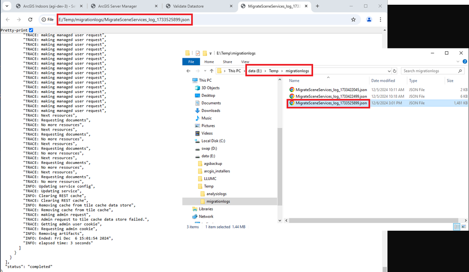Click the Chrome address bar URL
The width and height of the screenshot is (469, 272).
(x=124, y=19)
